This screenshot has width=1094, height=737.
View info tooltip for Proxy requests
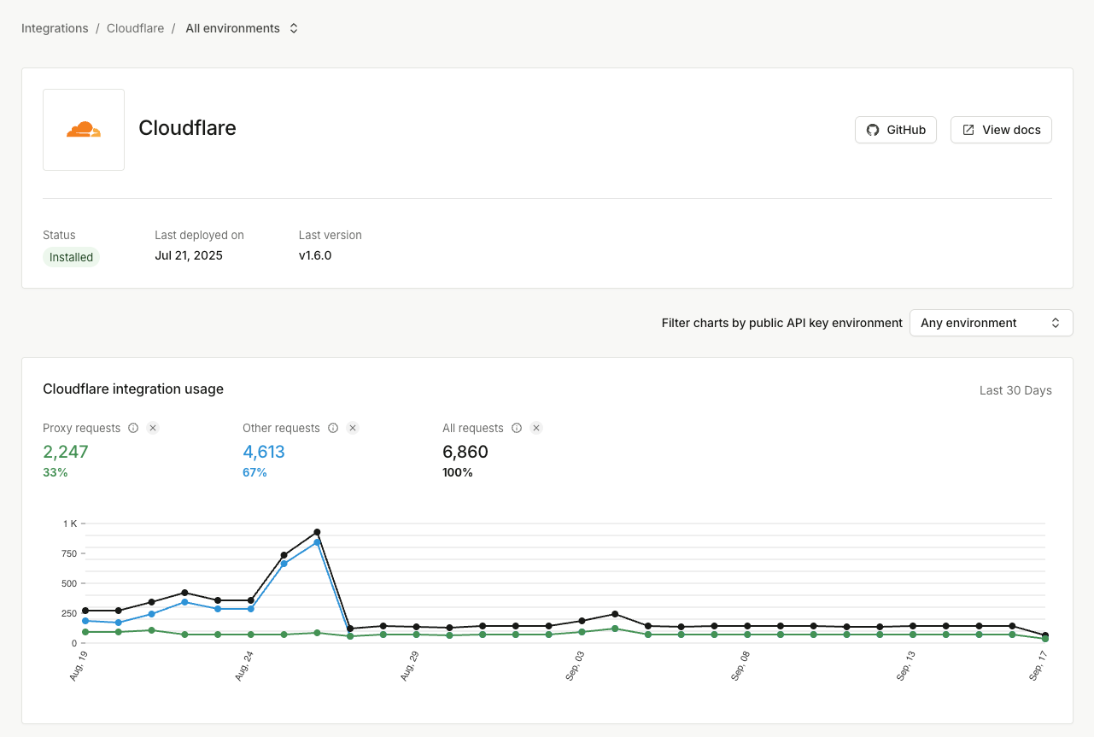(134, 428)
